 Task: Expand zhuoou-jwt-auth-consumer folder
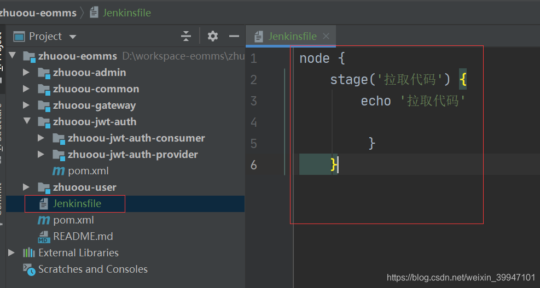[x=41, y=138]
